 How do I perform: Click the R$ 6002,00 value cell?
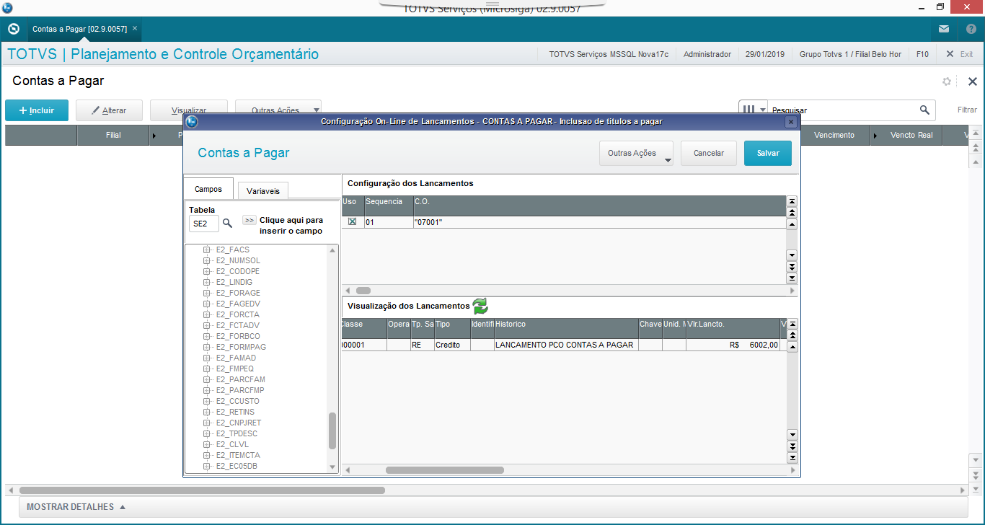pos(733,345)
